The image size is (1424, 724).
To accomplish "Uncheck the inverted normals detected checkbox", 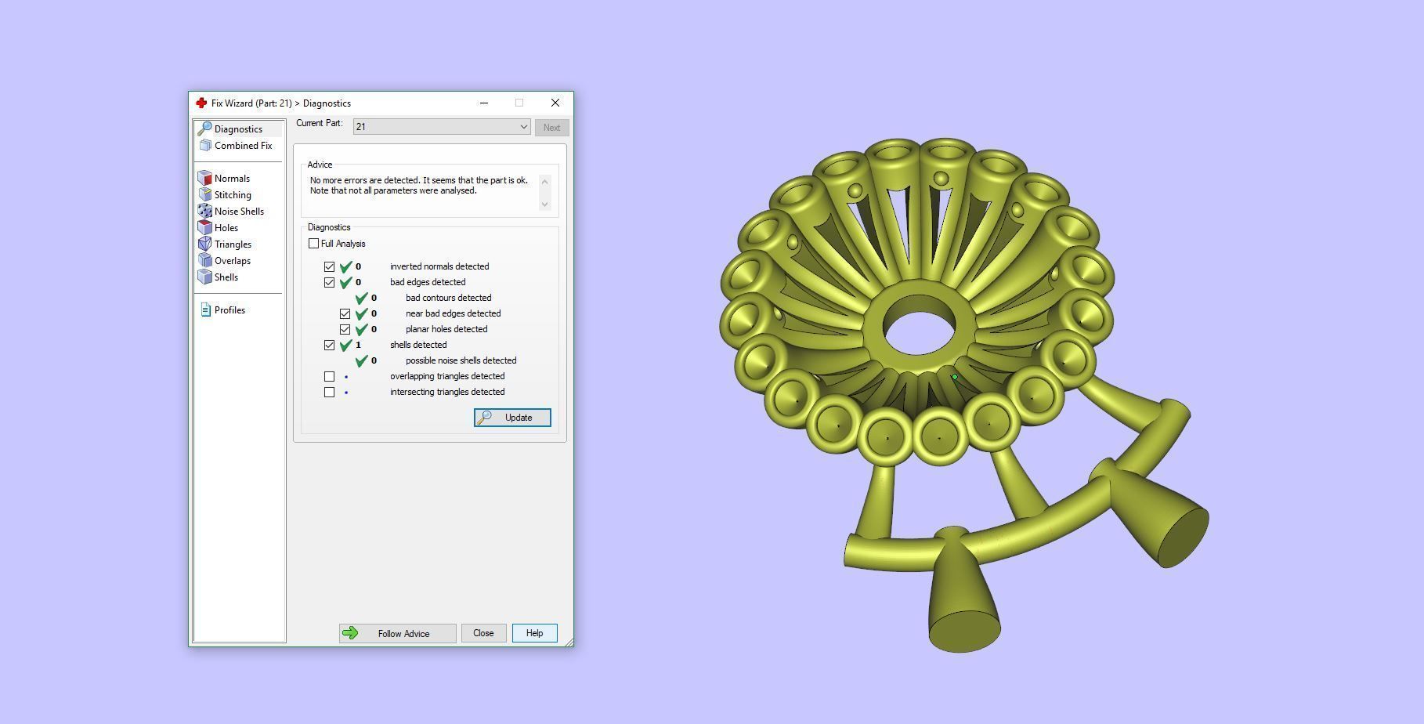I will pos(329,266).
